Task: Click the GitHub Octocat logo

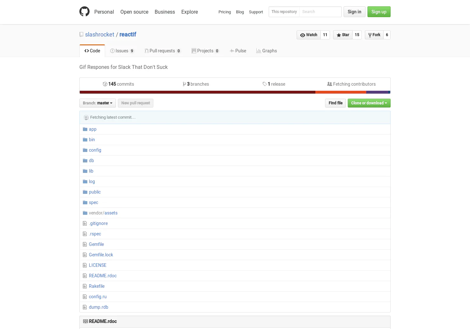Action: (x=84, y=12)
